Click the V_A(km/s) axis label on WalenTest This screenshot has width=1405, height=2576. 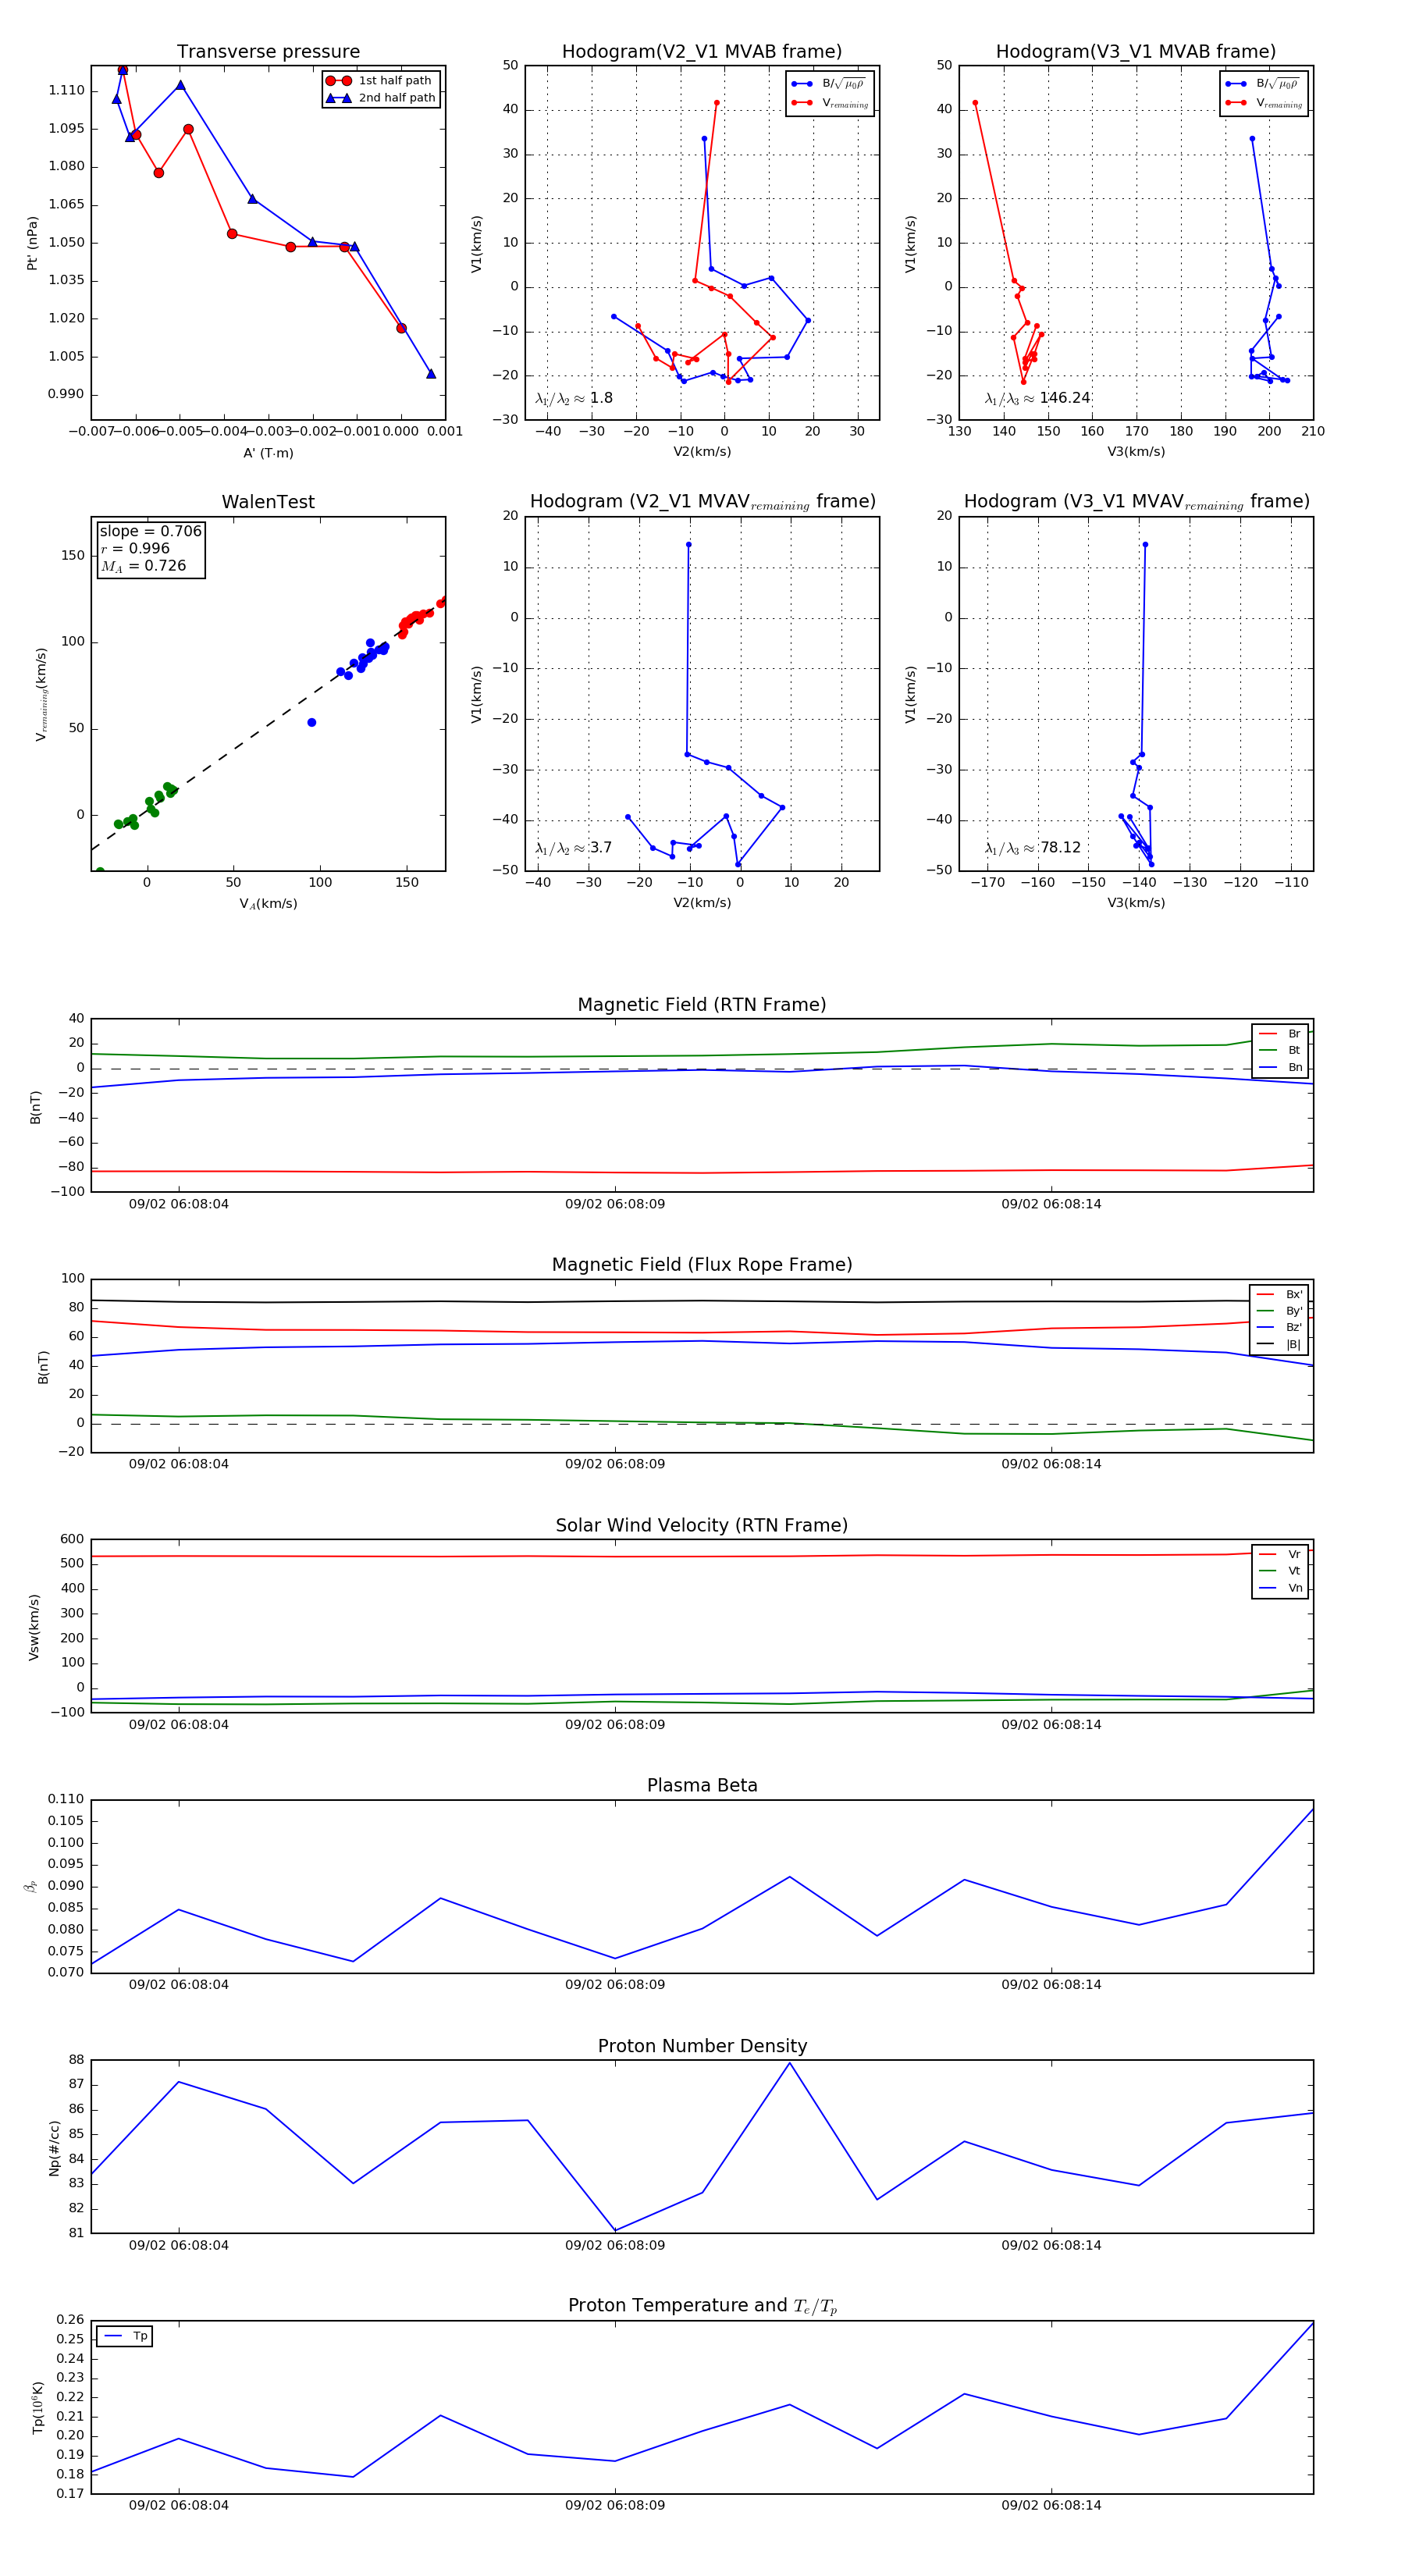[x=268, y=904]
